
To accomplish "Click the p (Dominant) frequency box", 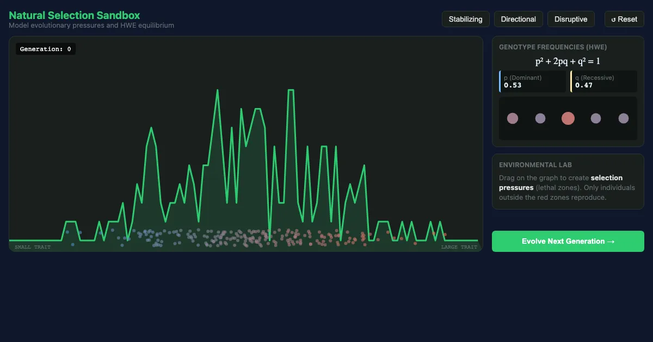I will point(532,81).
